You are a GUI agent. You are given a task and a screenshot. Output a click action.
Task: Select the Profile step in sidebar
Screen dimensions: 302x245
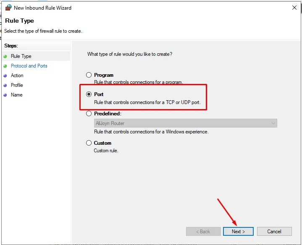click(x=17, y=85)
